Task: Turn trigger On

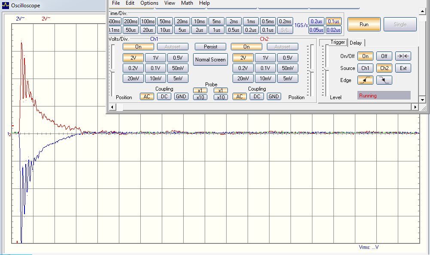Action: (365, 56)
